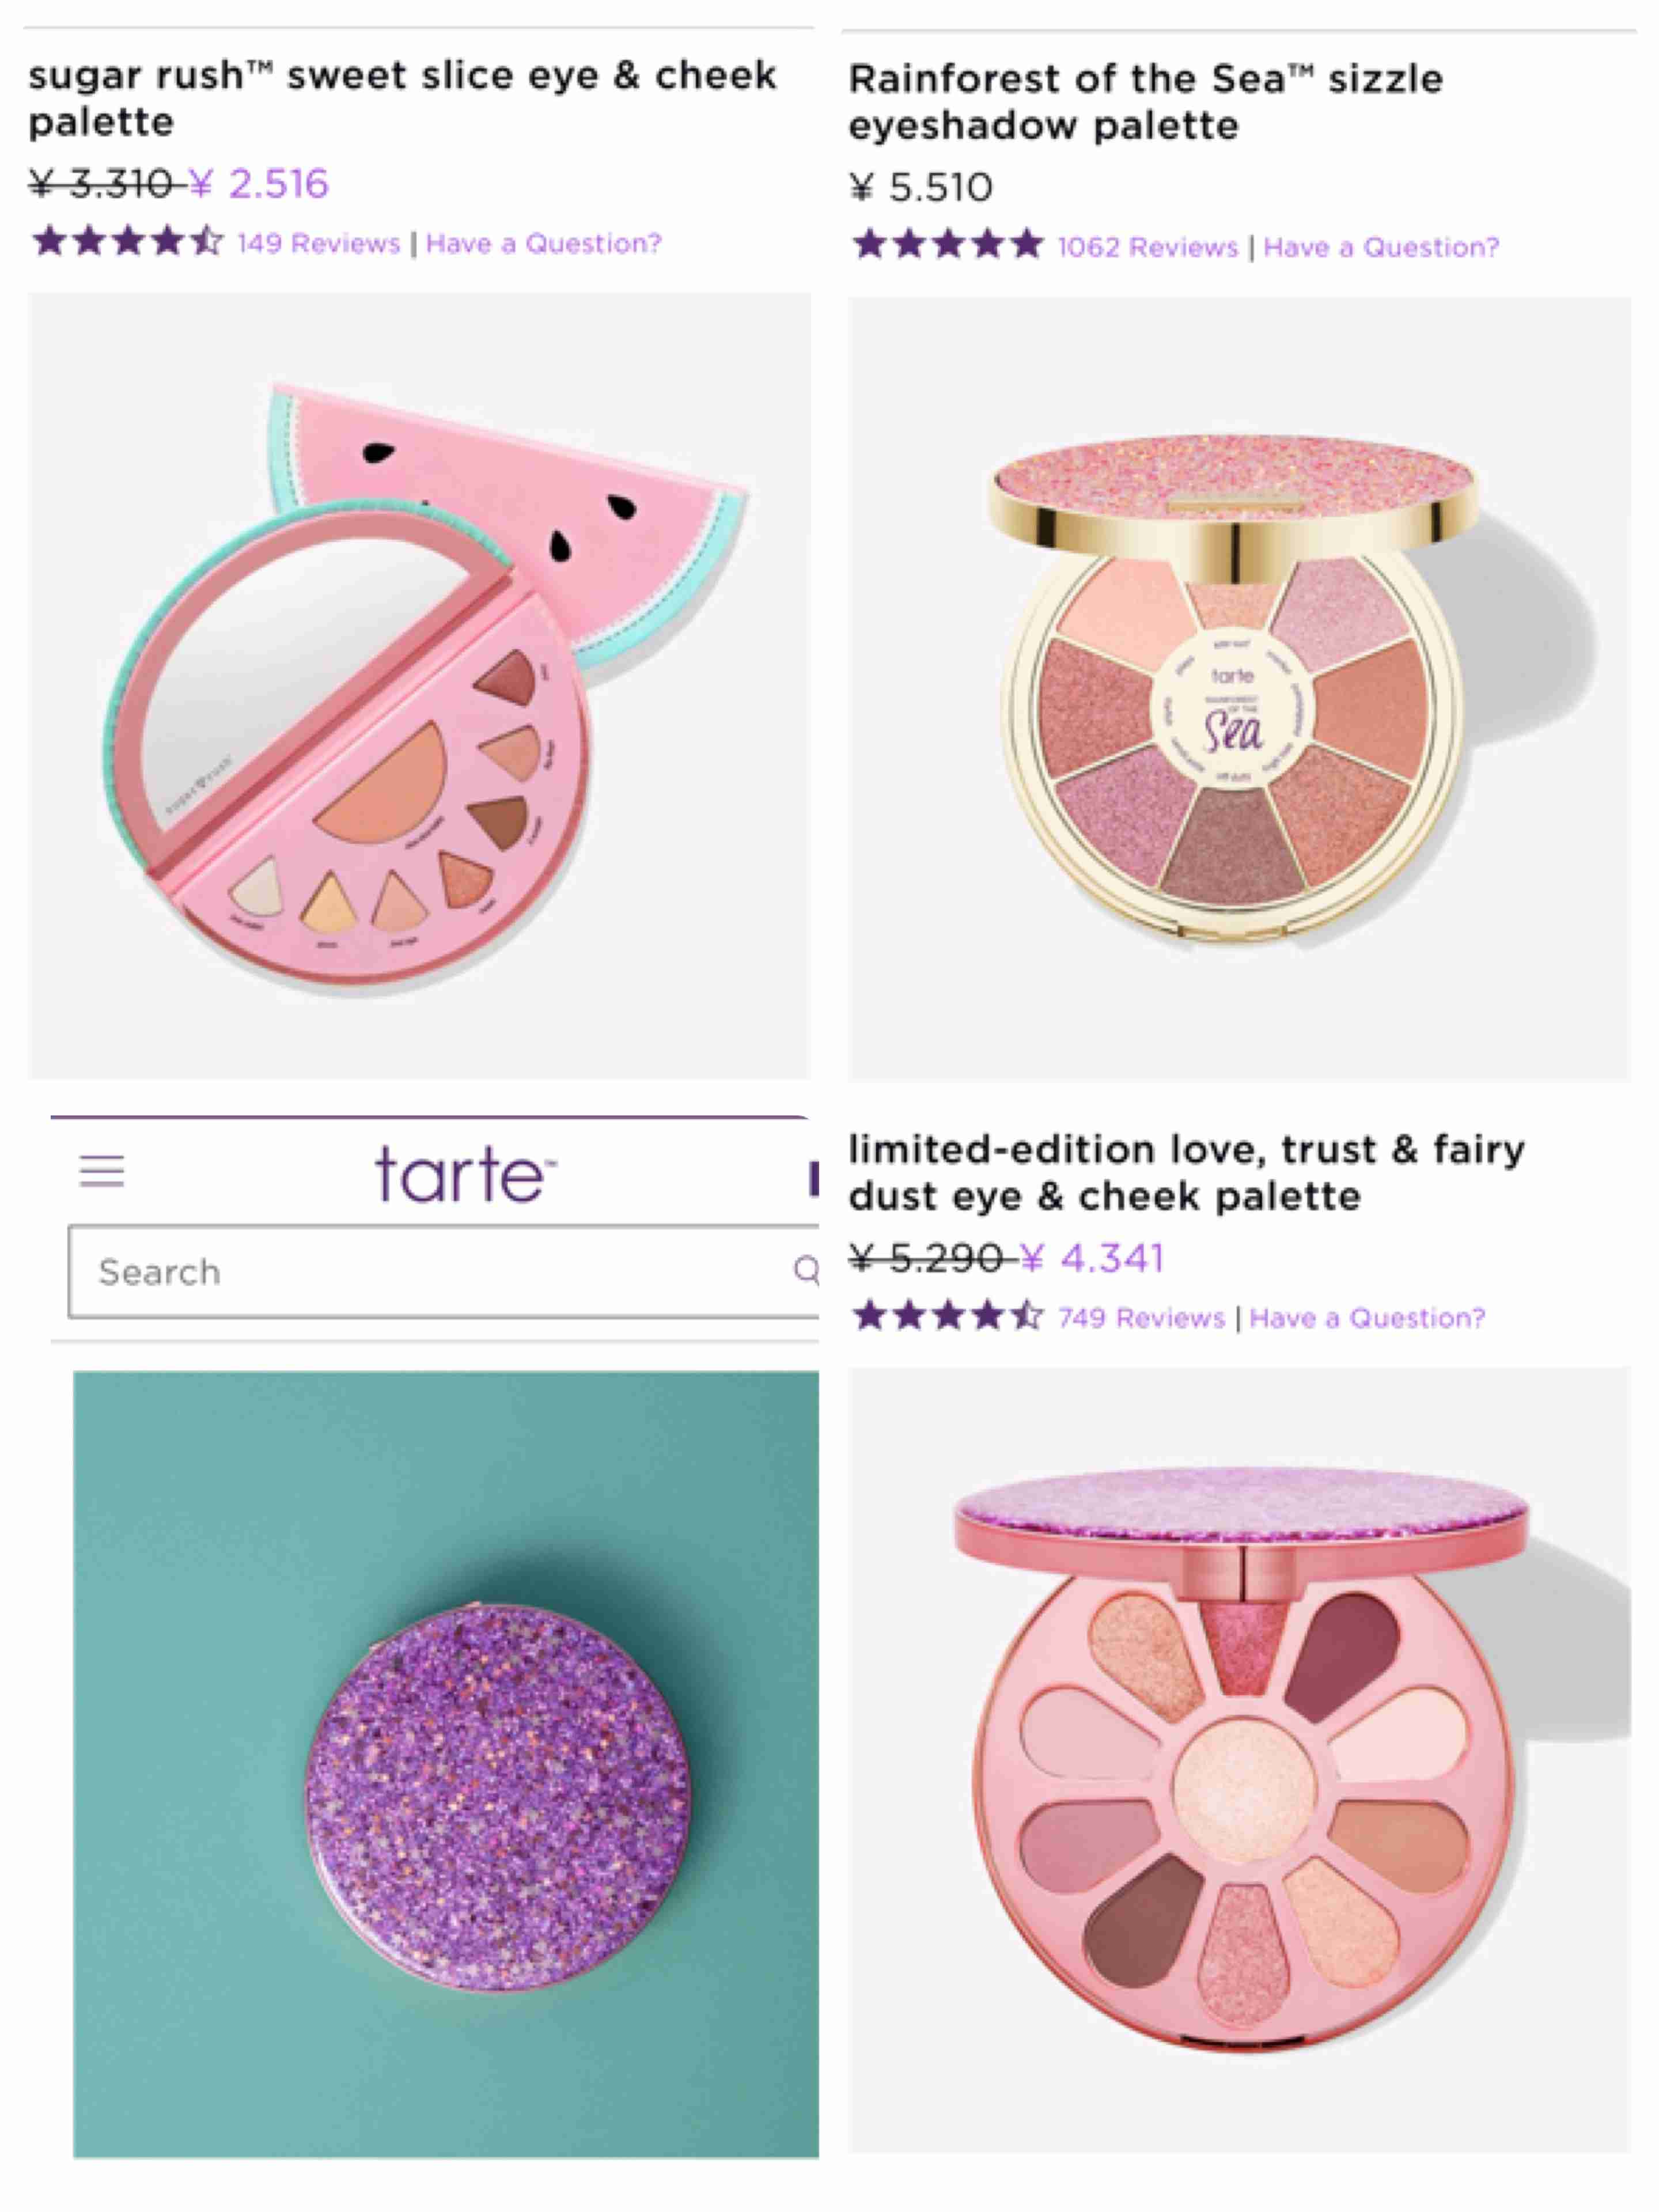Image resolution: width=1659 pixels, height=2212 pixels.
Task: Select the purple glitter compact image
Action: 446,1764
